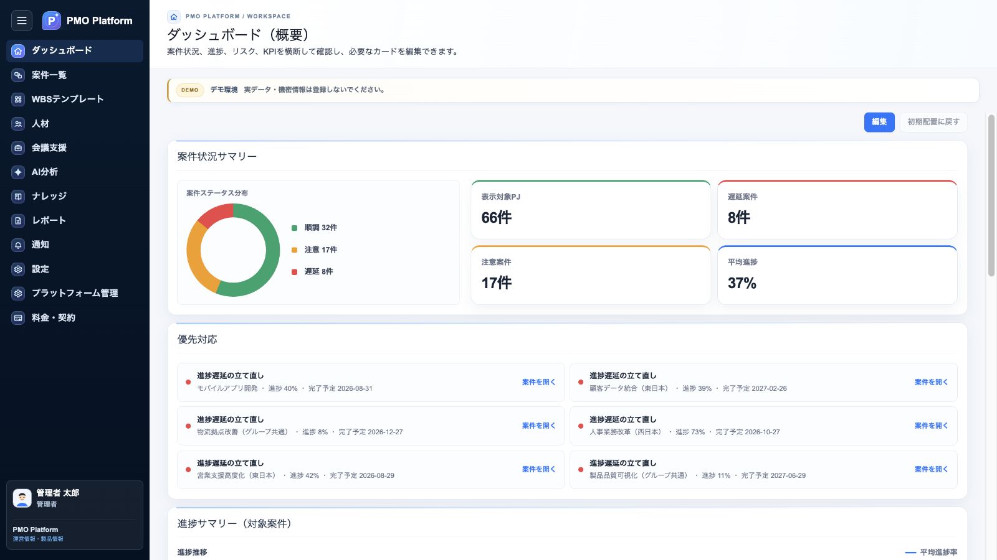Viewport: 997px width, 560px height.
Task: Click the breadcrumb home icon
Action: (x=174, y=17)
